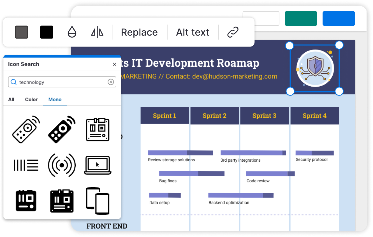Click the Replace button
This screenshot has width=373, height=237.
pos(139,32)
